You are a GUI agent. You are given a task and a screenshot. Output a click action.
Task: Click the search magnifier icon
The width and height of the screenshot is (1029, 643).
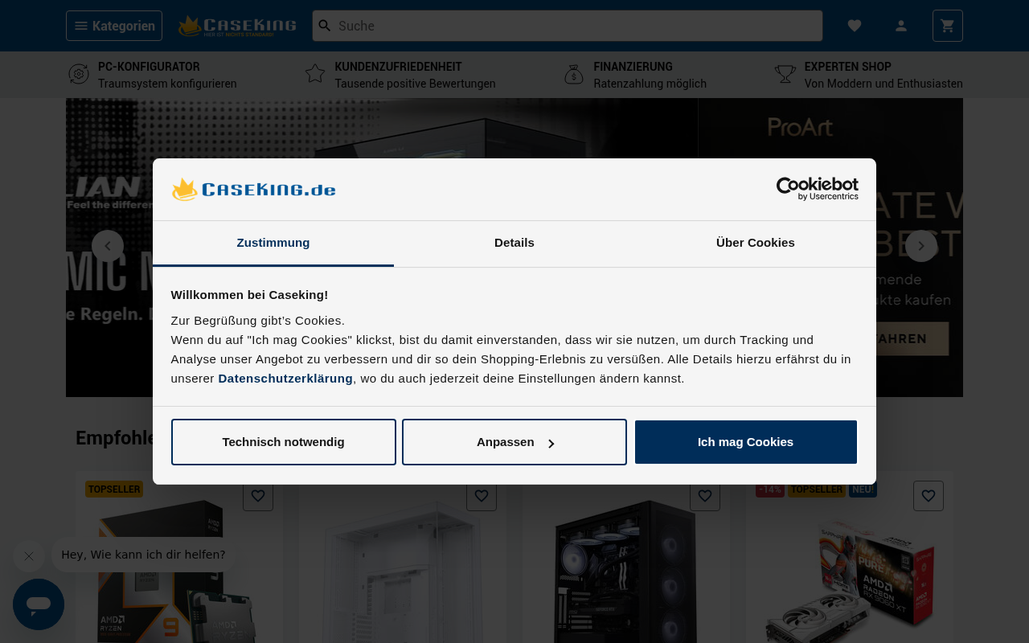coord(325,26)
